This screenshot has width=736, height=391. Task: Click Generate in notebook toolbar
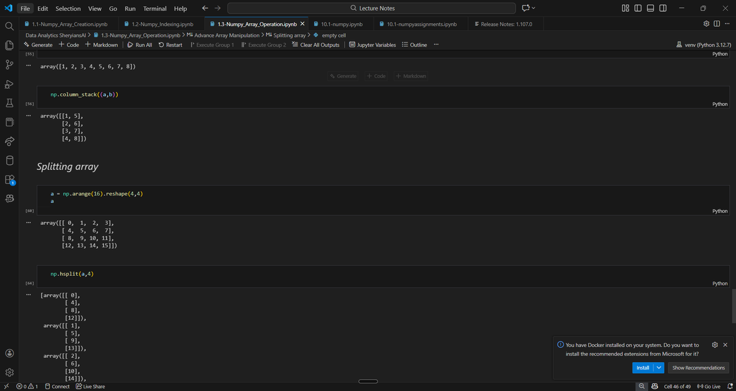(x=38, y=45)
